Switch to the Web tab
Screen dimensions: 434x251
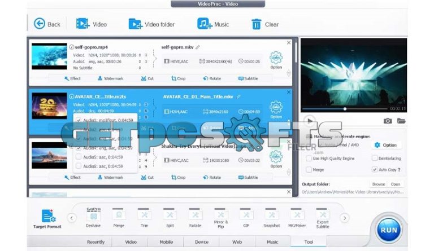click(x=237, y=242)
